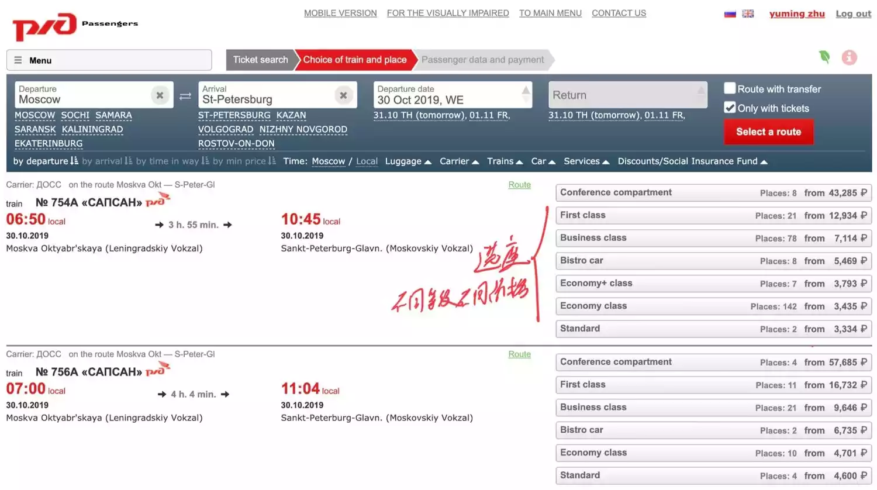The width and height of the screenshot is (877, 490).
Task: Clear the Departure field with X icon
Action: pyautogui.click(x=160, y=95)
